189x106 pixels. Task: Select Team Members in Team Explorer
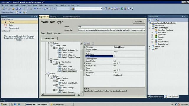[163, 42]
